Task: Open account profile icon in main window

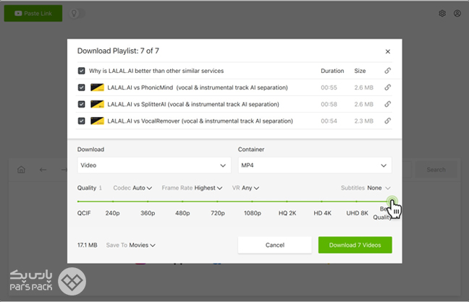Action: [457, 13]
